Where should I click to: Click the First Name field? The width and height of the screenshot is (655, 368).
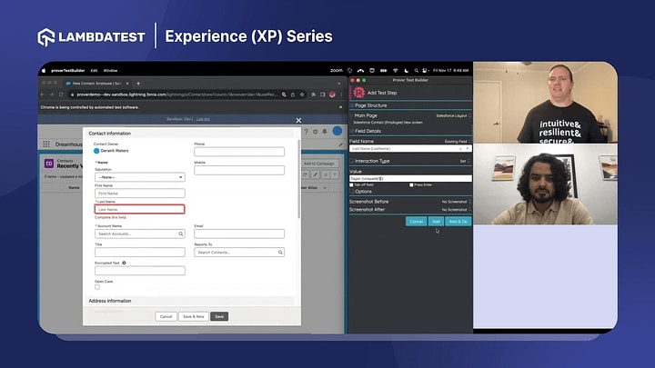[x=140, y=194]
